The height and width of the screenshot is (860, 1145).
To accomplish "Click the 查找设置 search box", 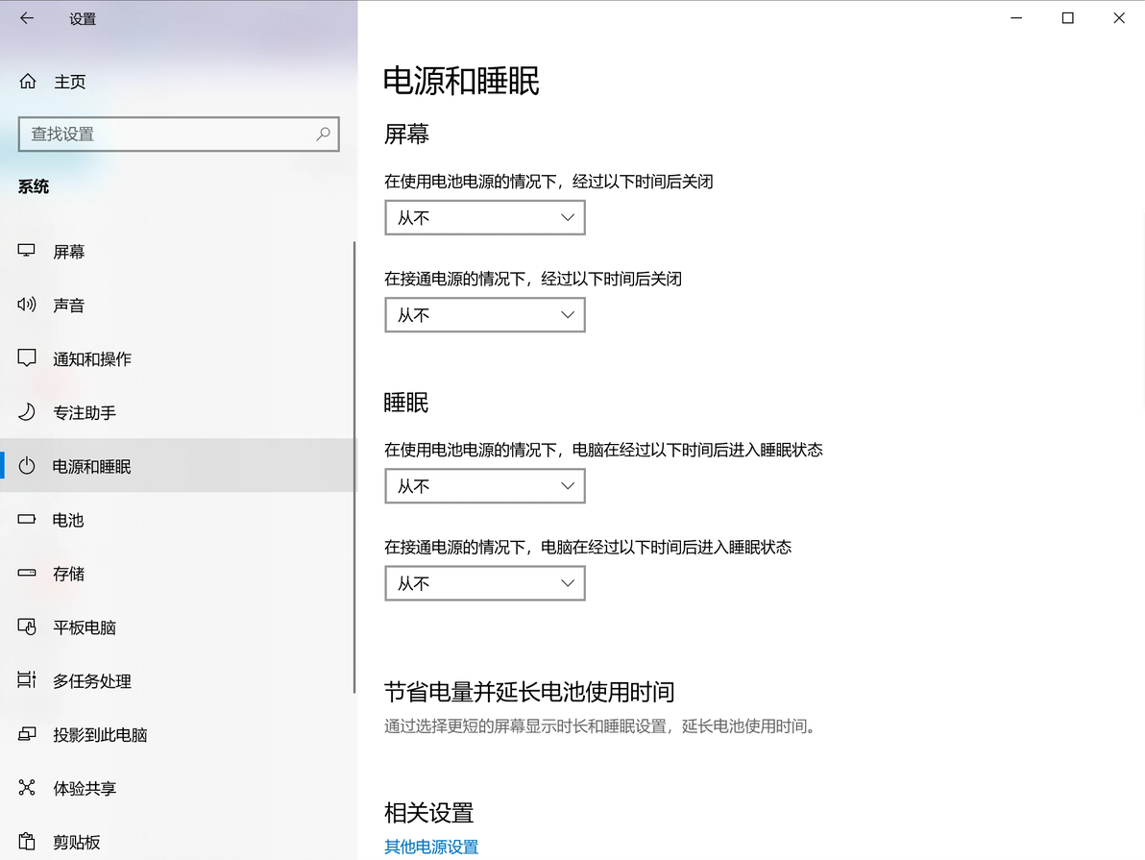I will pyautogui.click(x=179, y=134).
